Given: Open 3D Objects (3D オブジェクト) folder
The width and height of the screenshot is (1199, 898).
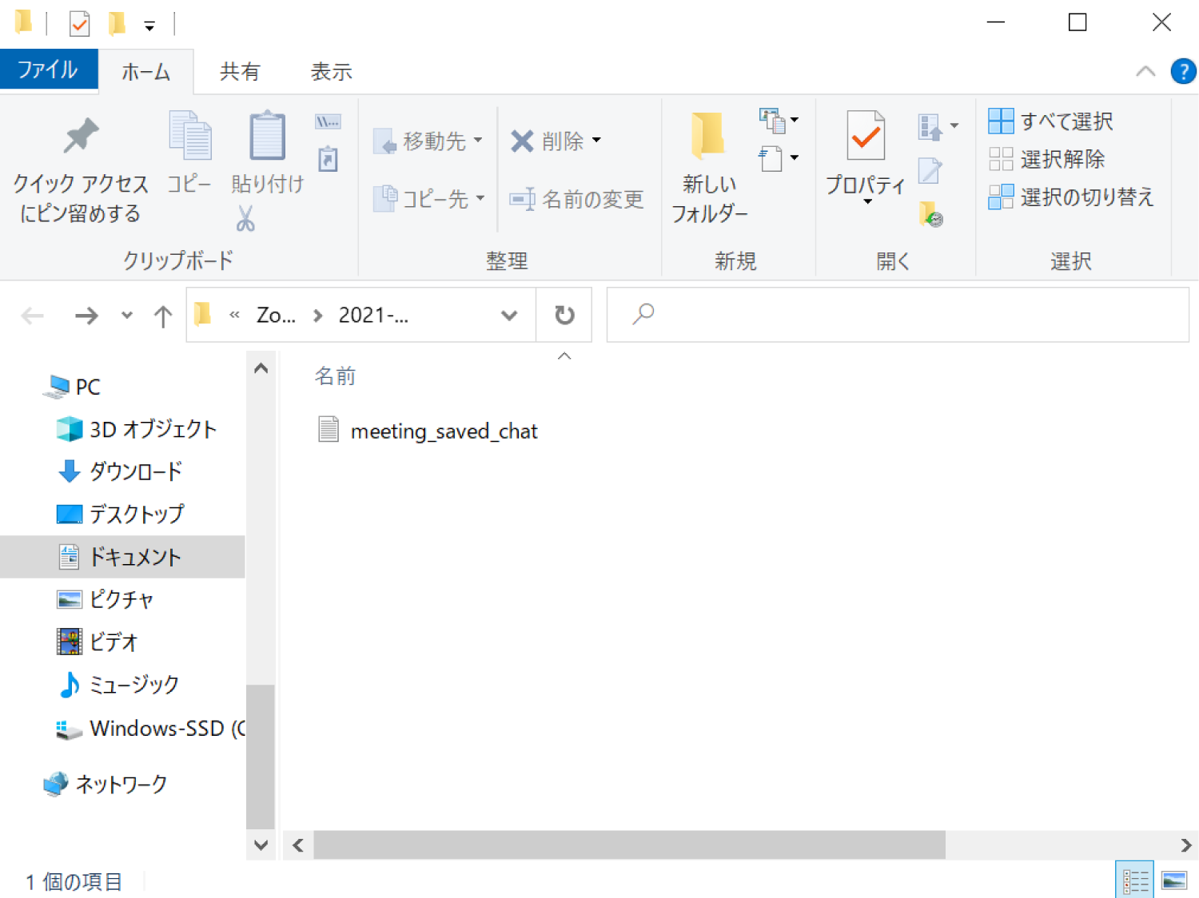Looking at the screenshot, I should tap(137, 429).
